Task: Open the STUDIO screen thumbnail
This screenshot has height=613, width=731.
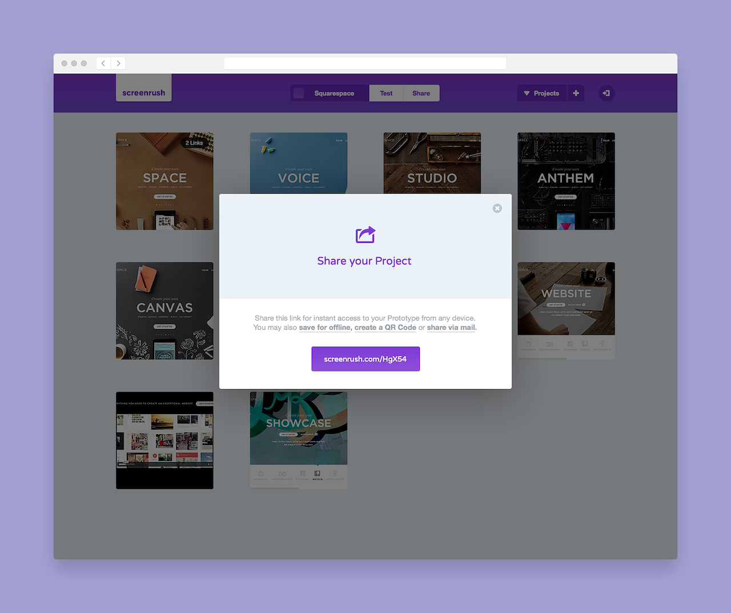Action: click(432, 163)
